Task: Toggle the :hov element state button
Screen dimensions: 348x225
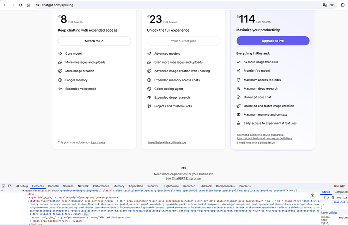Action: (x=339, y=197)
